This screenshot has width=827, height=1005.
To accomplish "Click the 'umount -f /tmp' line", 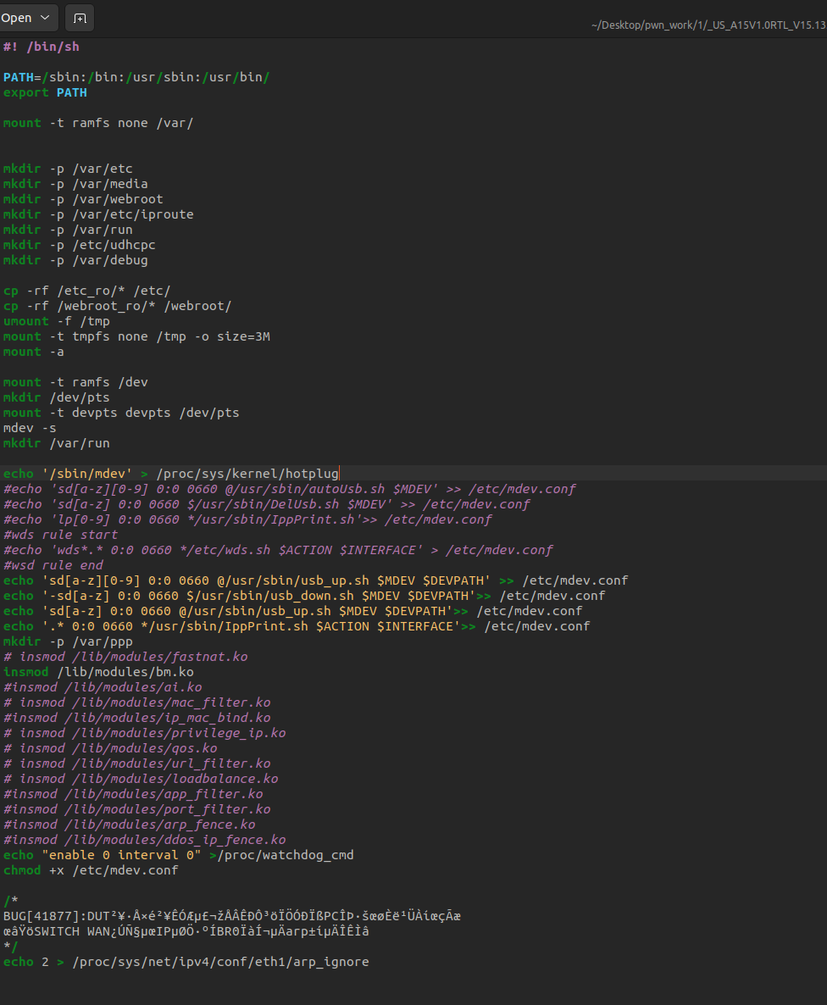I will tap(56, 321).
